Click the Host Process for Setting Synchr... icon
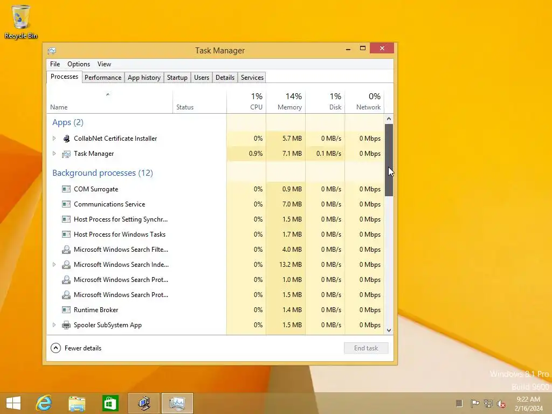 click(66, 219)
